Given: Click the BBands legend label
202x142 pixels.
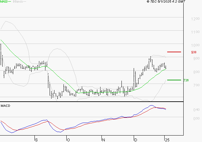Looking at the screenshot, I should click(17, 2).
